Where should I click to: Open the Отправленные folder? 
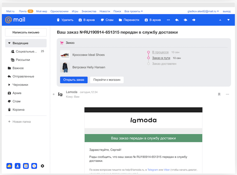click(x=21, y=76)
